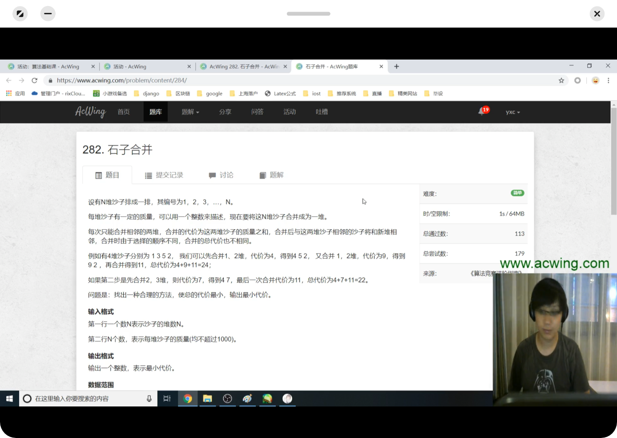This screenshot has height=438, width=617.
Task: Switch to the 提交记录 tab
Action: 164,175
